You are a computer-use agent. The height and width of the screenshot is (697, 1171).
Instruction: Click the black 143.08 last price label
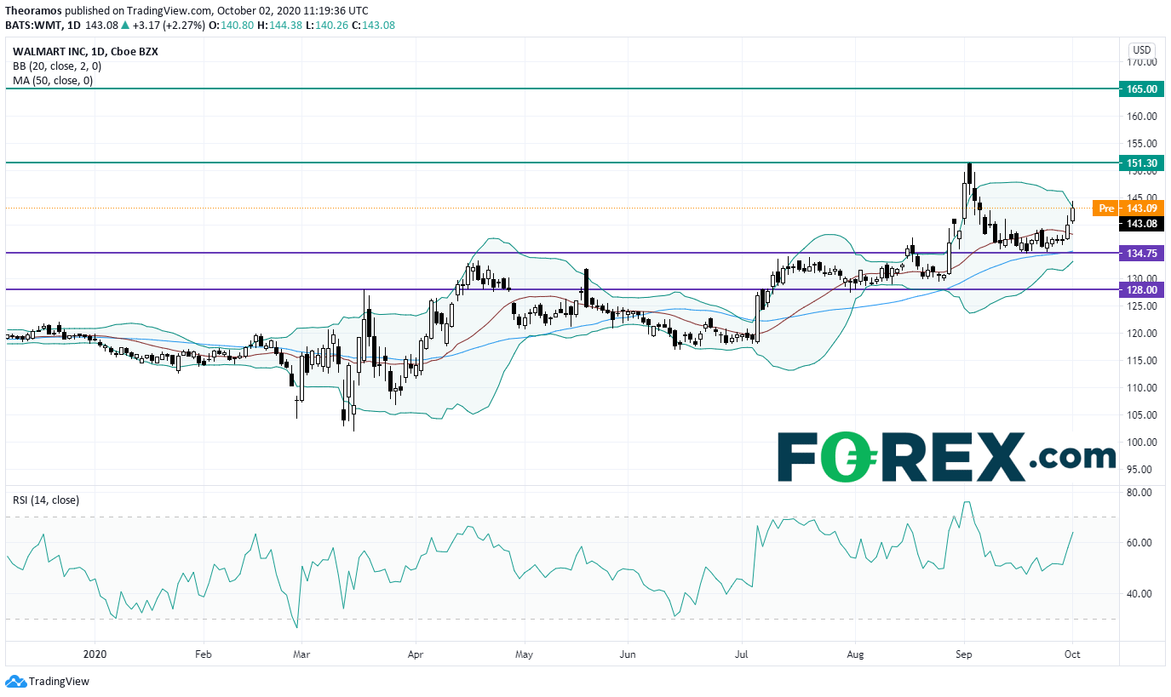[x=1141, y=224]
